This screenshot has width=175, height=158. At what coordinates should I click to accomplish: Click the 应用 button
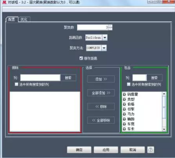(x=106, y=150)
